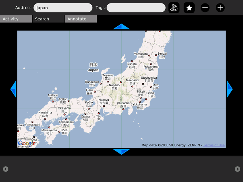The image size is (243, 182).
Task: Open the Terms of Use link
Action: (x=214, y=145)
